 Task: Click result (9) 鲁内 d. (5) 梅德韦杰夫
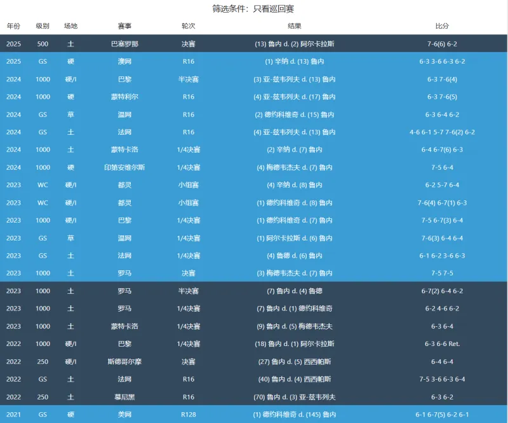[x=295, y=326]
